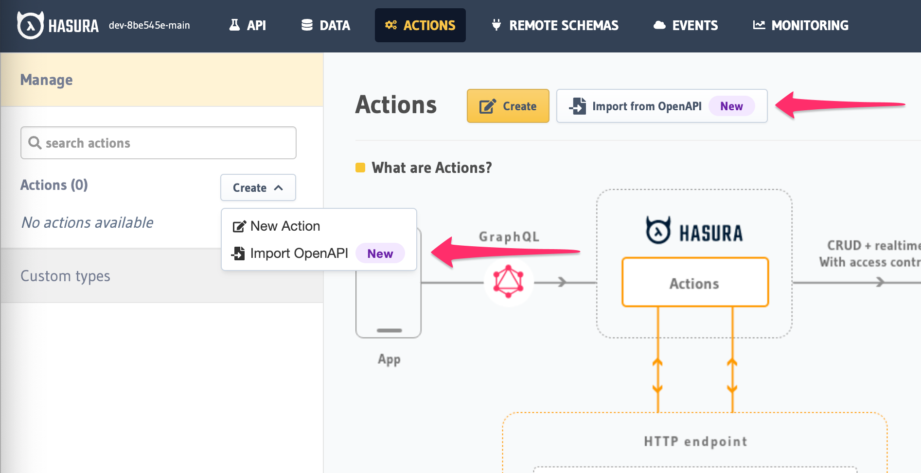Select the REMOTE SCHEMAS icon
The height and width of the screenshot is (473, 921).
tap(496, 25)
